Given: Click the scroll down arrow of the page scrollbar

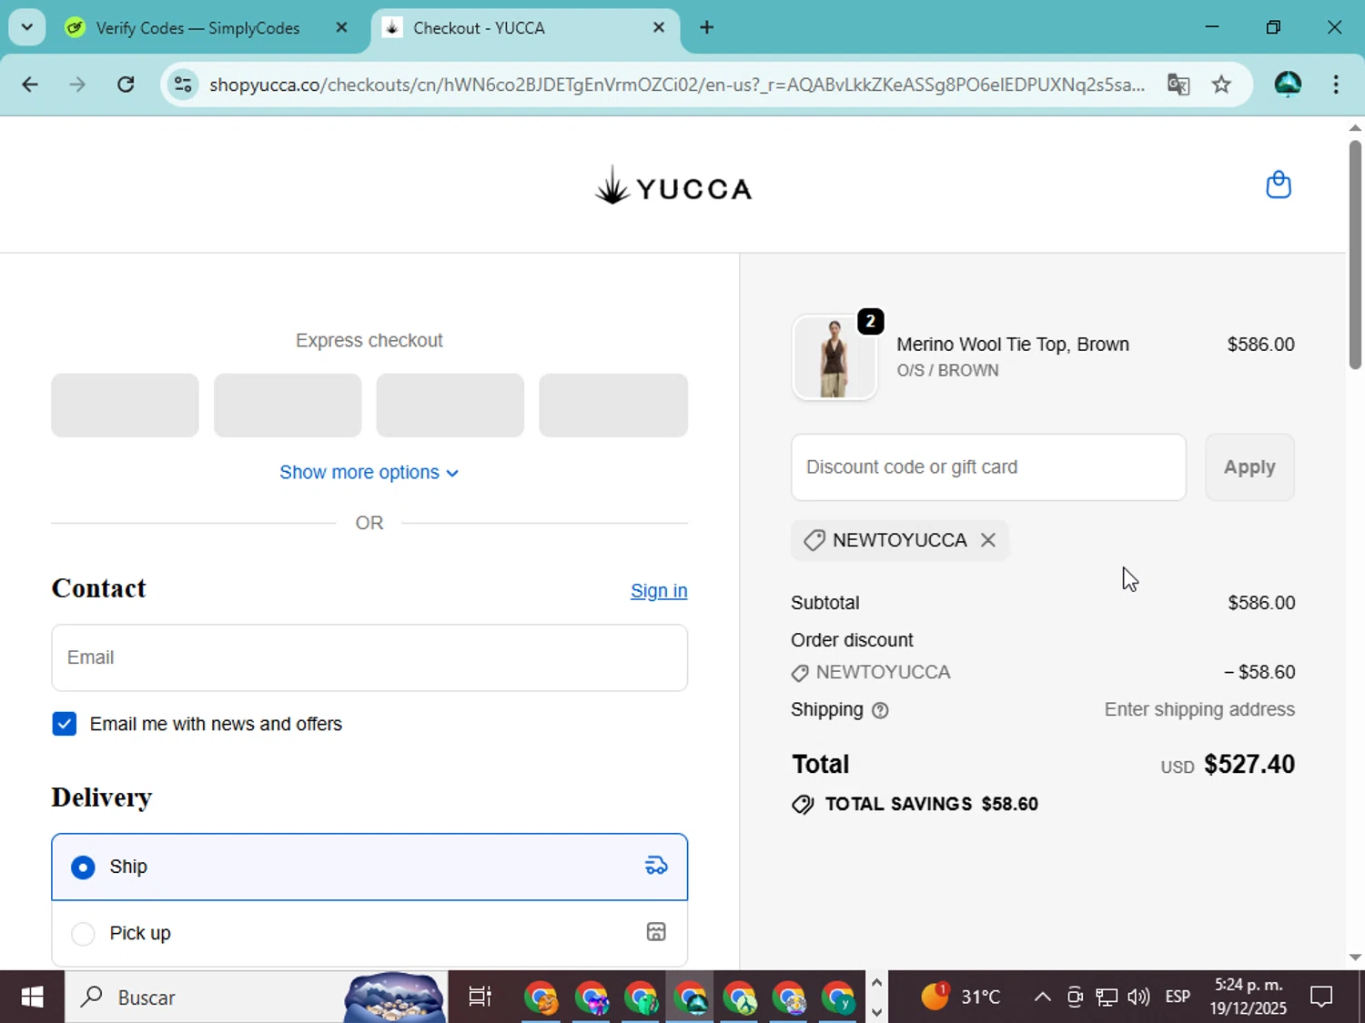Looking at the screenshot, I should (x=1355, y=958).
